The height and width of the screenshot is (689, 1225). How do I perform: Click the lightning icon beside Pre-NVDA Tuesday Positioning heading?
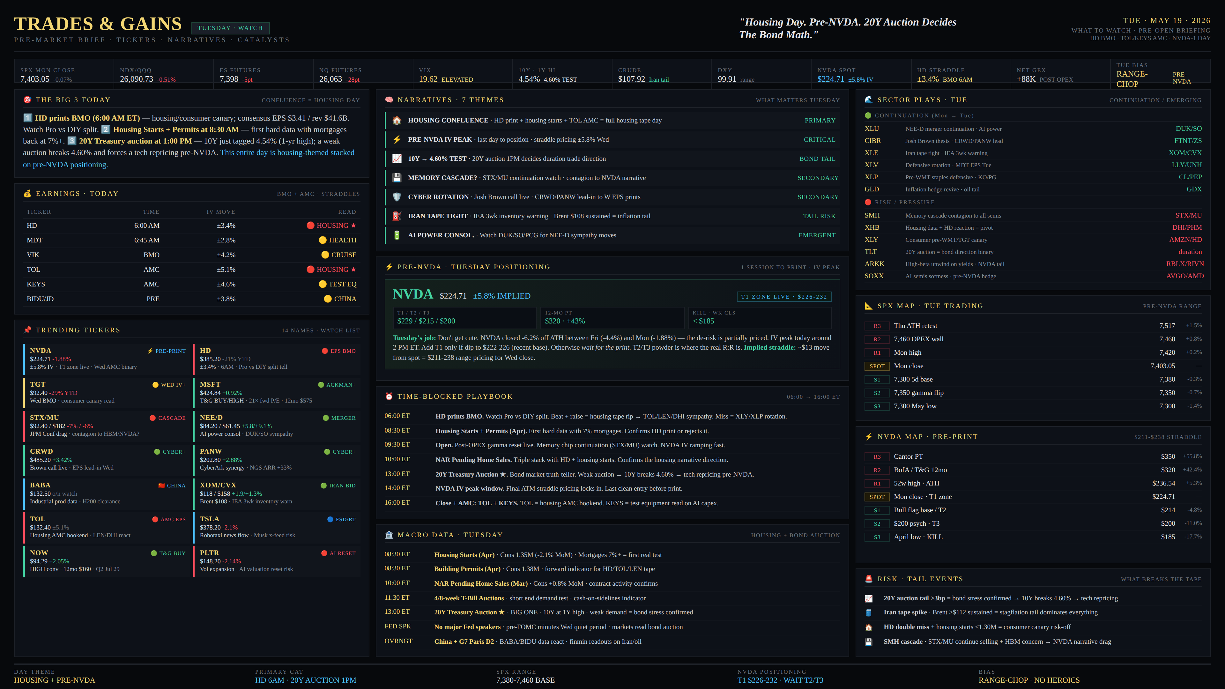click(x=389, y=267)
